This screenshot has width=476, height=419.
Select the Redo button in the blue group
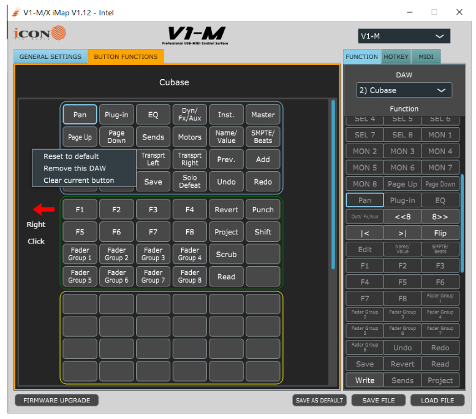coord(263,182)
